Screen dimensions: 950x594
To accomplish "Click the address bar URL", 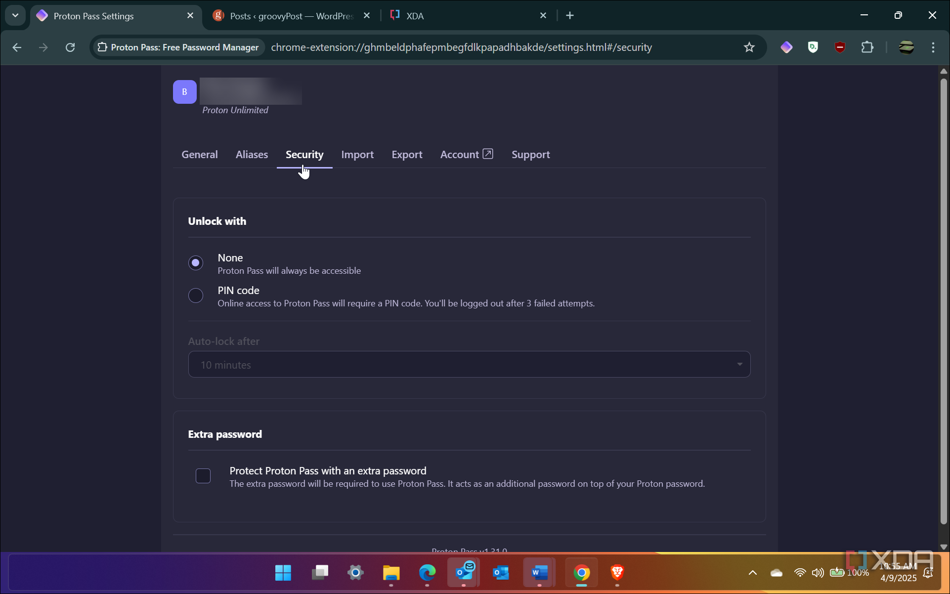I will (x=461, y=47).
